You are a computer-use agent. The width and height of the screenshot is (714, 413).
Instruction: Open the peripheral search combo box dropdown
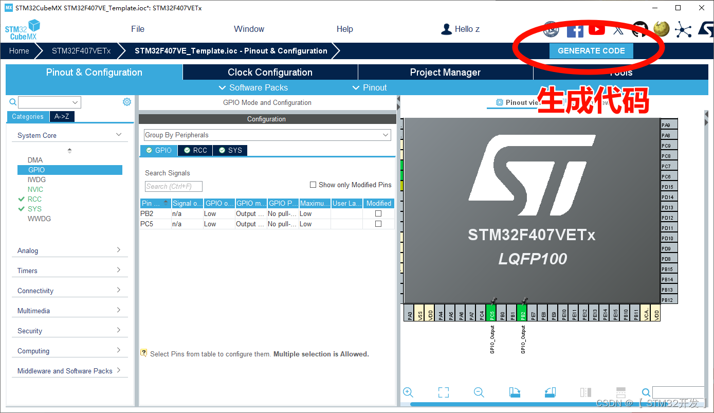pos(76,102)
